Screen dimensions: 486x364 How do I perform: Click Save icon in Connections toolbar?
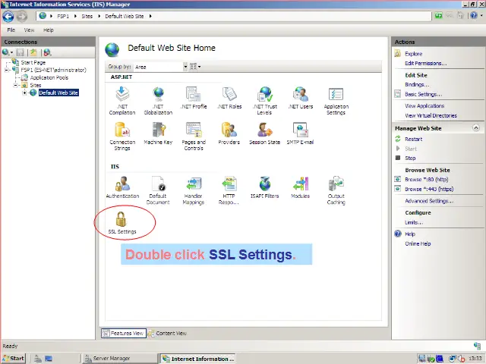point(21,52)
